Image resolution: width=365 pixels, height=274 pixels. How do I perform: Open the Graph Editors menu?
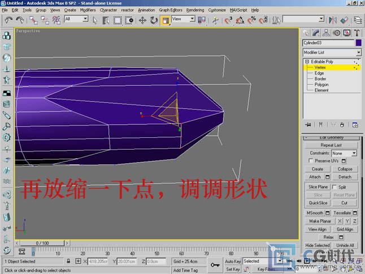[171, 10]
